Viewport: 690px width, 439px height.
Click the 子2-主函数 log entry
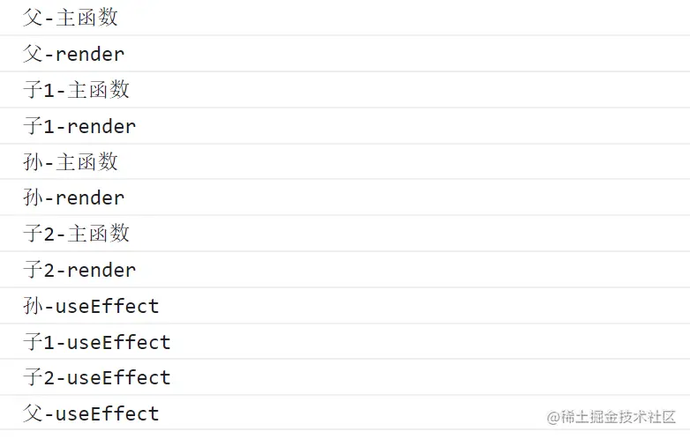(x=77, y=234)
